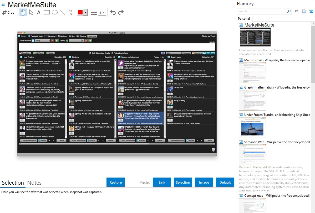315x213 pixels.
Task: Pick the rectangle shape tool
Action: coord(47,12)
